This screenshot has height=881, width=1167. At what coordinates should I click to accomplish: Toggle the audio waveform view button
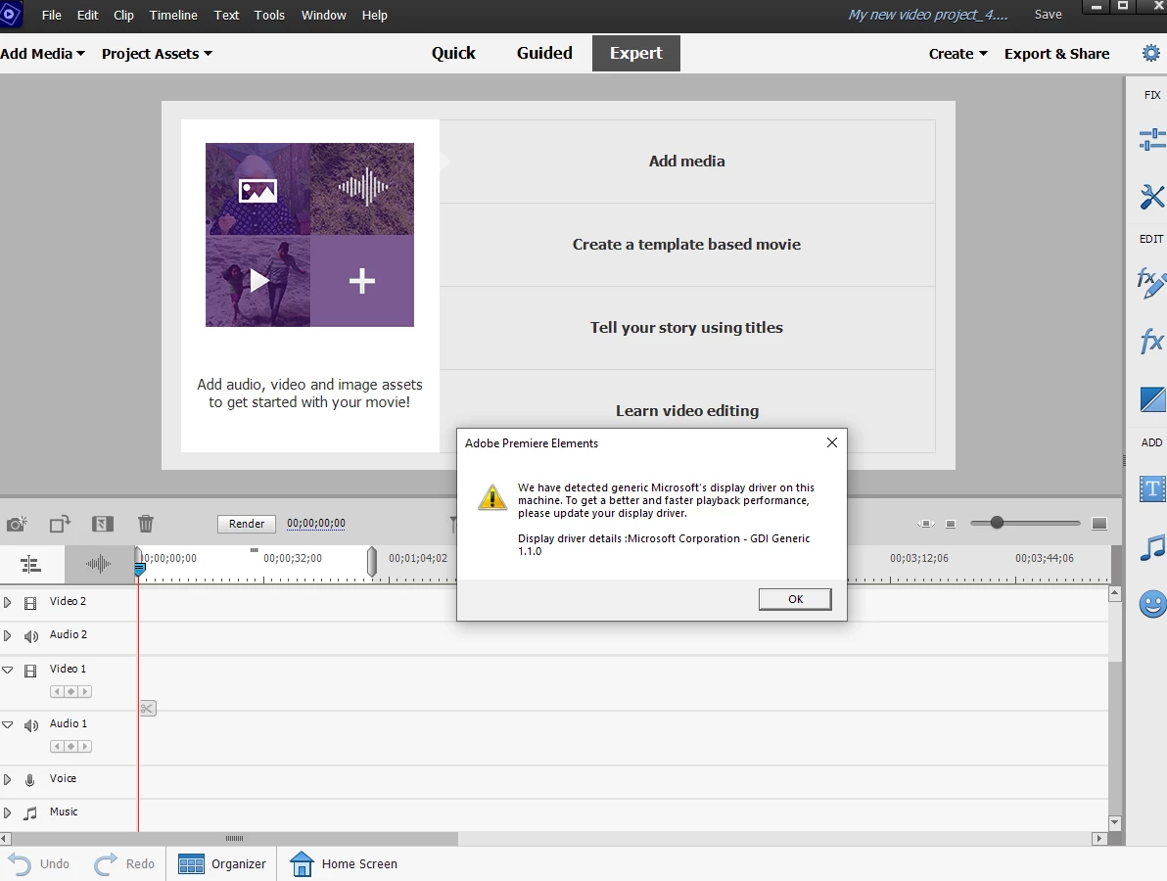pos(98,565)
